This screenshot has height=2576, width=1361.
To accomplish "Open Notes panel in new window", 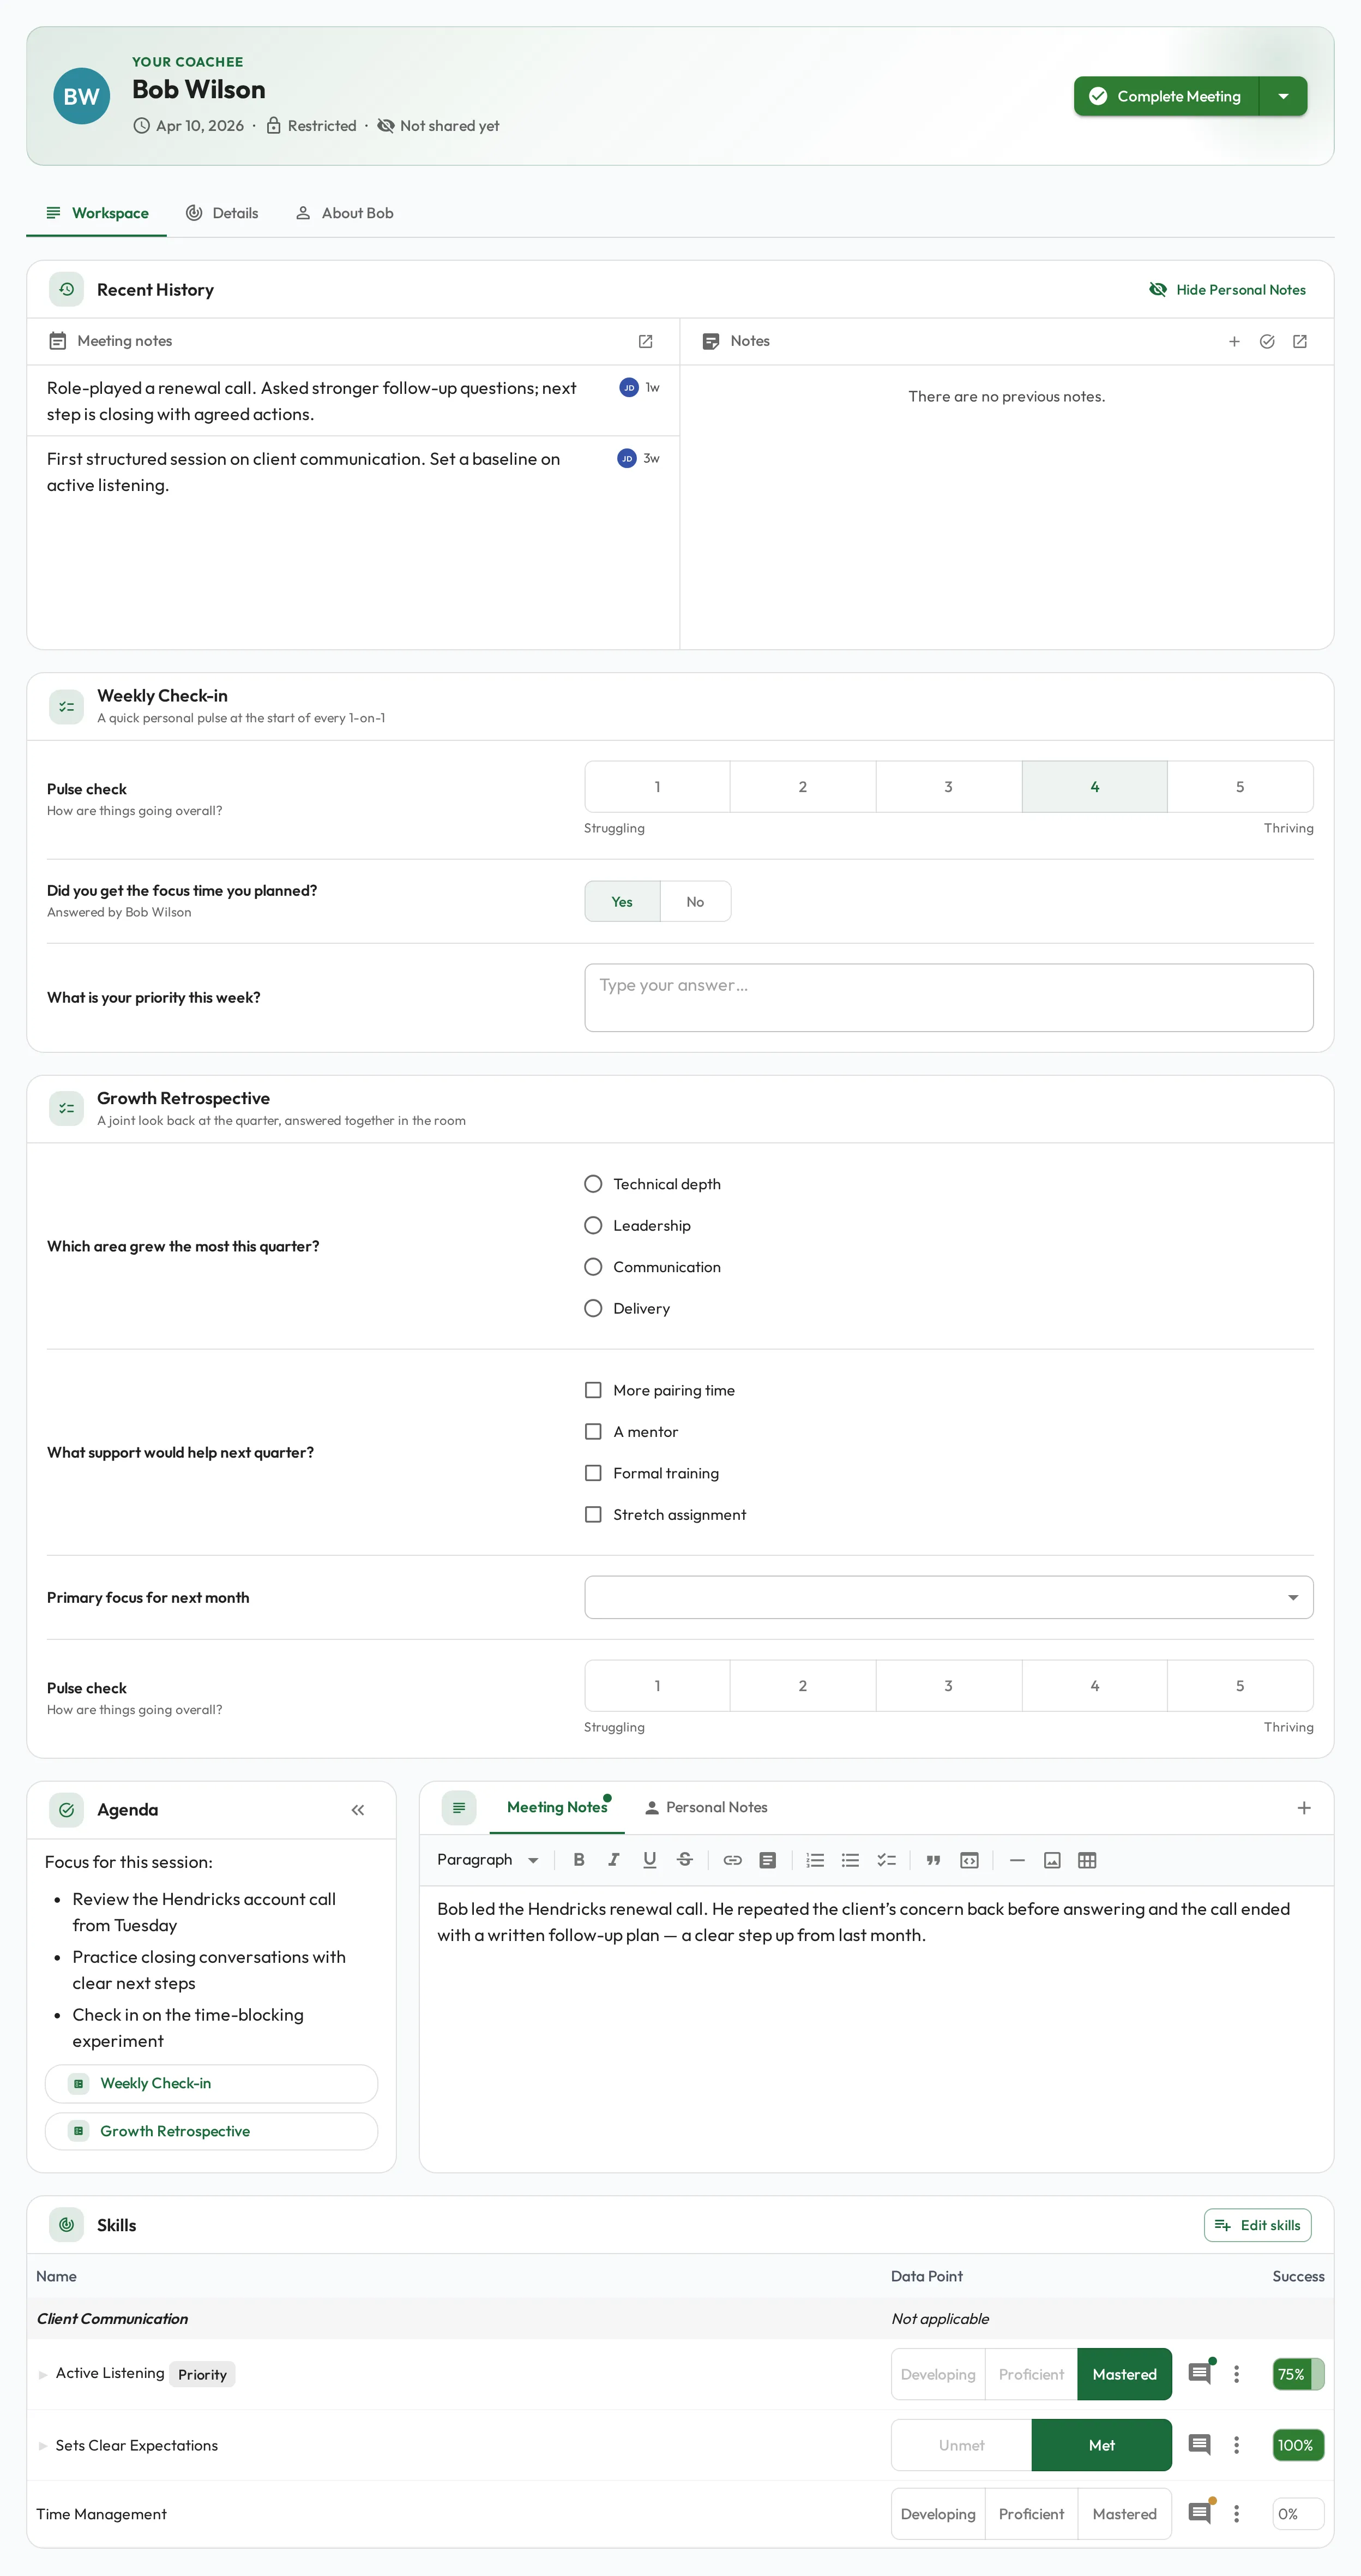I will pos(1300,341).
